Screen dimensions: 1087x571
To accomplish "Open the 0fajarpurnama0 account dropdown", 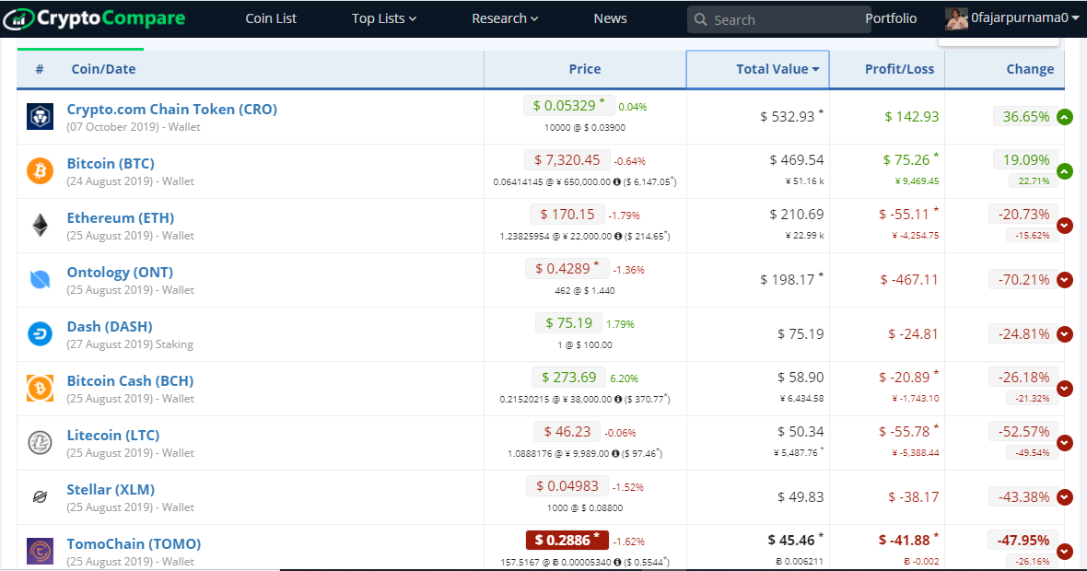I will 1011,18.
